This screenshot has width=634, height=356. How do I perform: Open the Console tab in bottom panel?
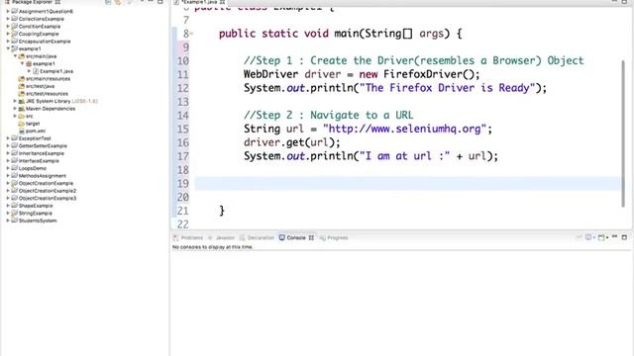(x=296, y=237)
